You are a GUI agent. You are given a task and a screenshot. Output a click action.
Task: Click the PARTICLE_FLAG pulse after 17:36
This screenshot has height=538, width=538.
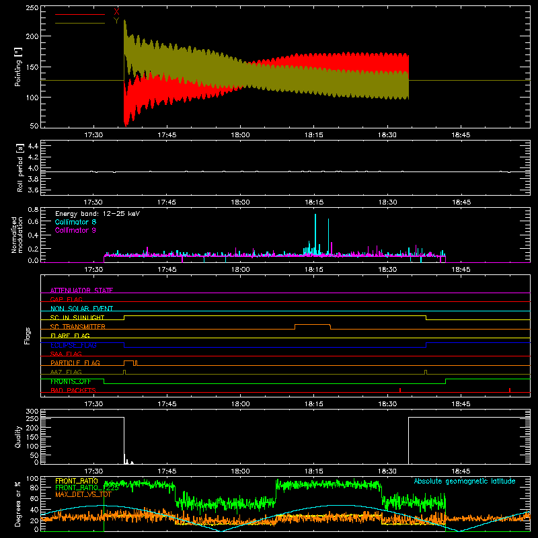click(128, 362)
